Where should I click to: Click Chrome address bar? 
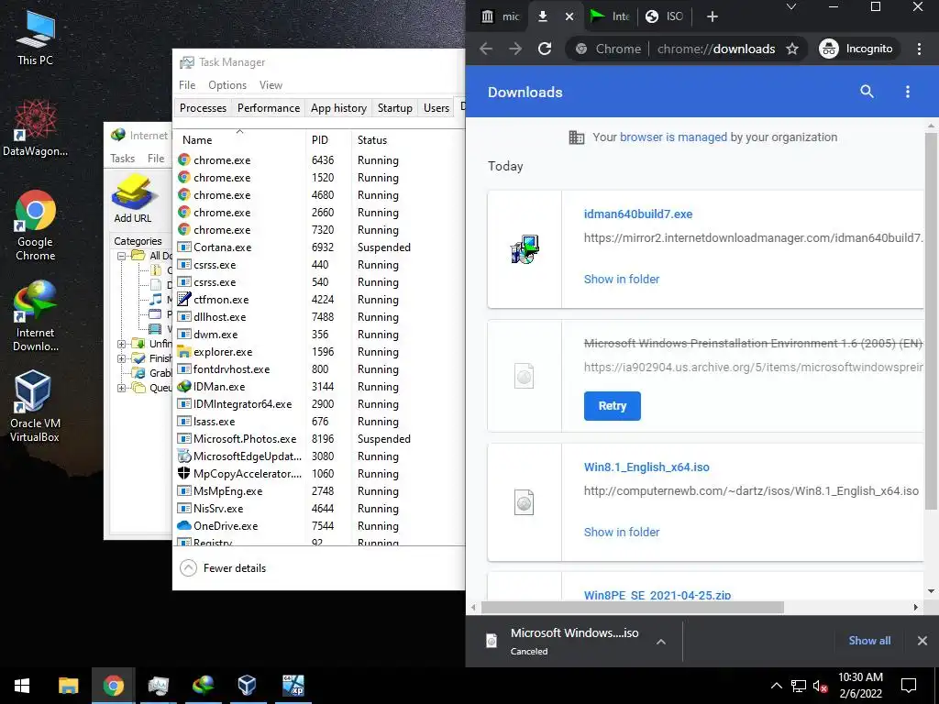click(686, 49)
